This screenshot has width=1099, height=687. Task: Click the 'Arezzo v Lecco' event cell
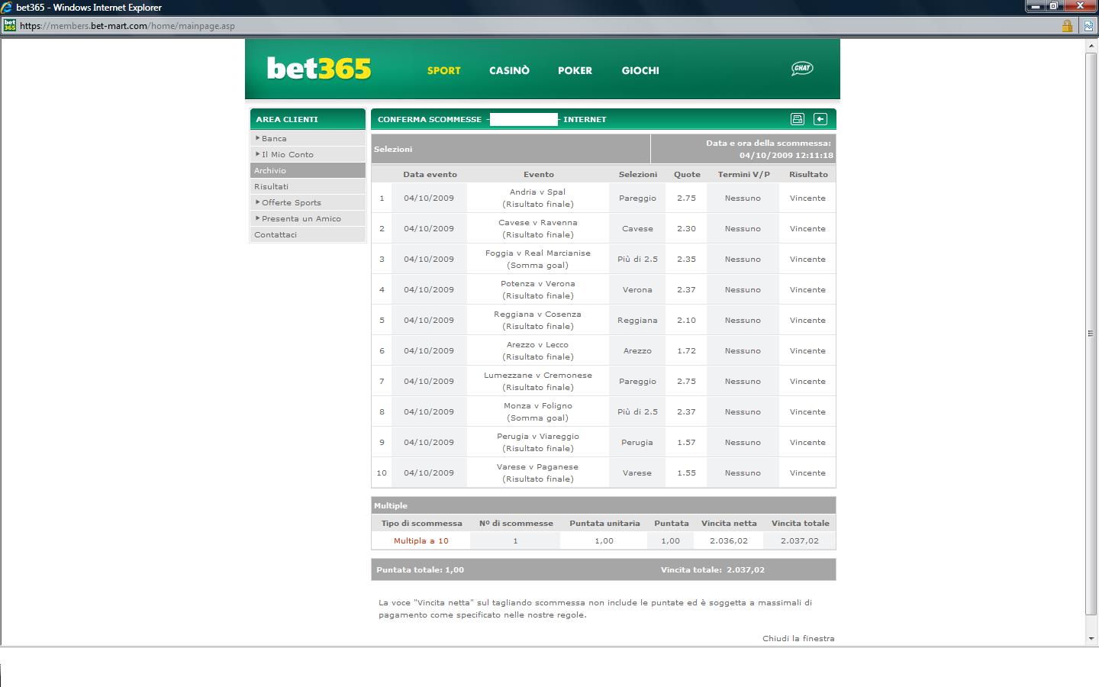(x=538, y=351)
